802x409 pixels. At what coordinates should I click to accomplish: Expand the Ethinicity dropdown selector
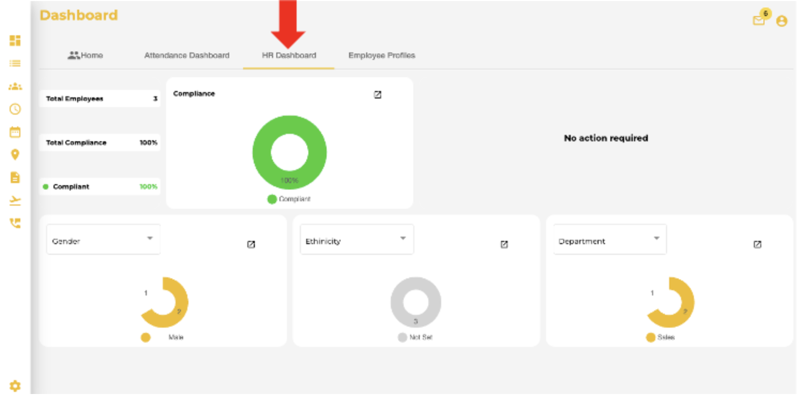click(357, 239)
